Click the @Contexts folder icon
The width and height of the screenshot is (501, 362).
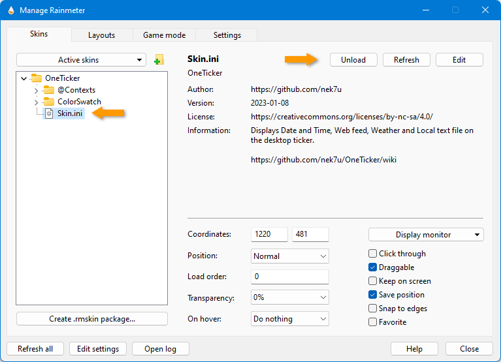(x=49, y=90)
